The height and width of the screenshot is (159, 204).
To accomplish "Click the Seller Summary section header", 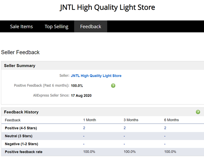I will click(x=20, y=66).
